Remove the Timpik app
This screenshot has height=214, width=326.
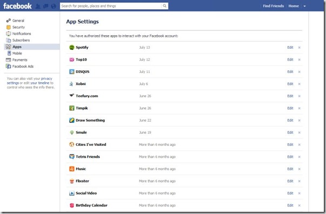coord(299,108)
